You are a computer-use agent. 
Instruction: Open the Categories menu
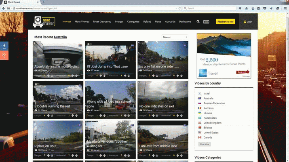point(133,21)
